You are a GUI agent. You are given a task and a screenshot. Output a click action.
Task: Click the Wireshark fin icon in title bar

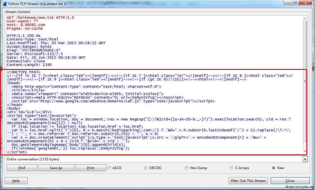(x=5, y=4)
